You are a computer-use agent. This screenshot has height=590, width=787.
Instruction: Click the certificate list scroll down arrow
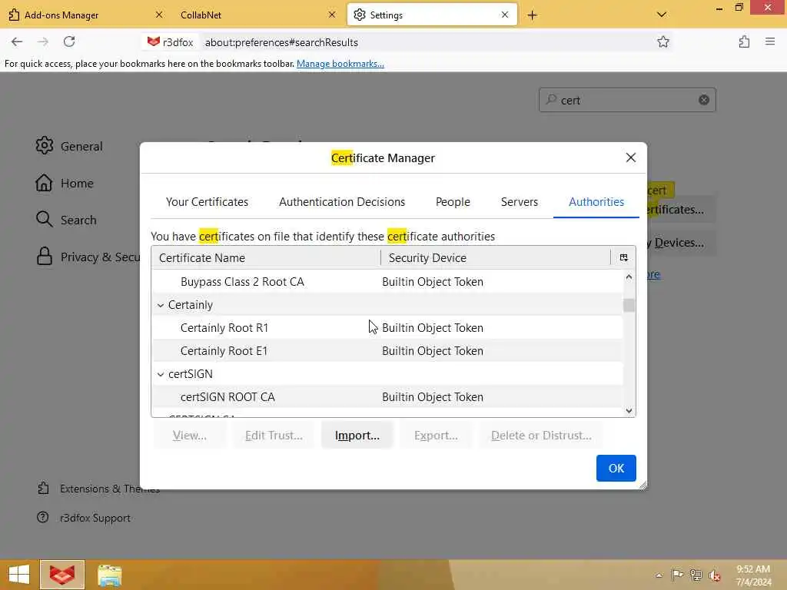pyautogui.click(x=629, y=410)
